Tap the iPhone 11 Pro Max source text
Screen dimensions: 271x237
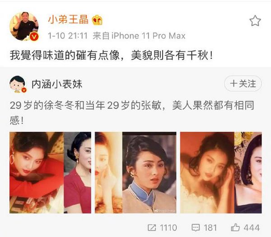click(x=149, y=36)
